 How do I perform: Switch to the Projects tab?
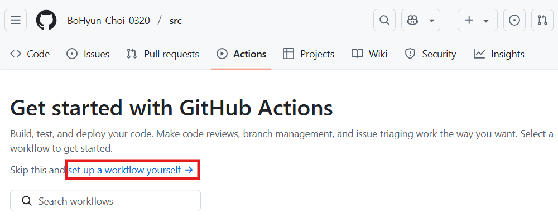[309, 54]
